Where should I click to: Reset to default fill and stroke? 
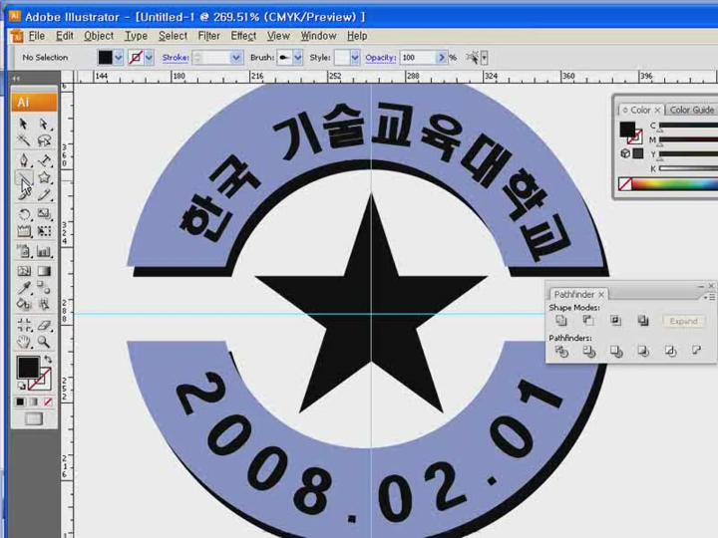[x=22, y=387]
